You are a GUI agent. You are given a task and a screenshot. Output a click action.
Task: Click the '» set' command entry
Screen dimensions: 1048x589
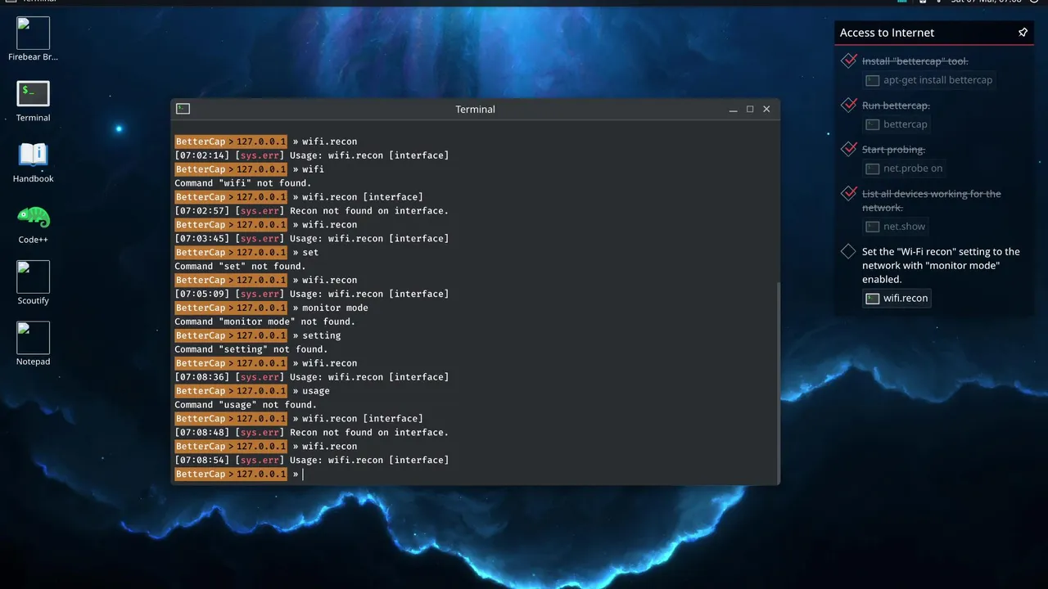point(305,252)
